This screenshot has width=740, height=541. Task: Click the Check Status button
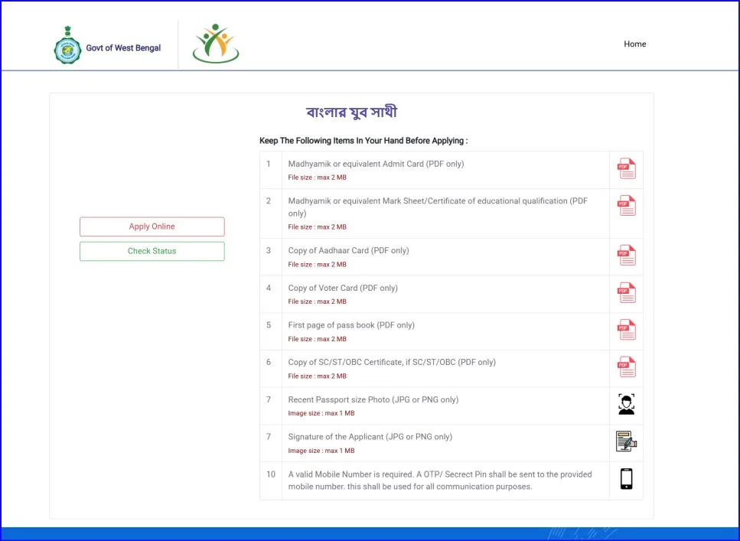[x=152, y=251]
